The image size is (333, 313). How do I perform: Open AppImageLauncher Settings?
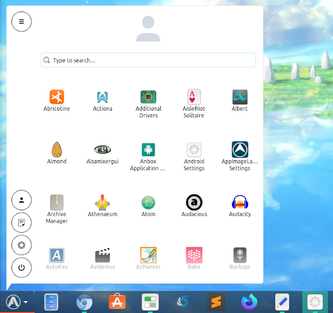[240, 156]
